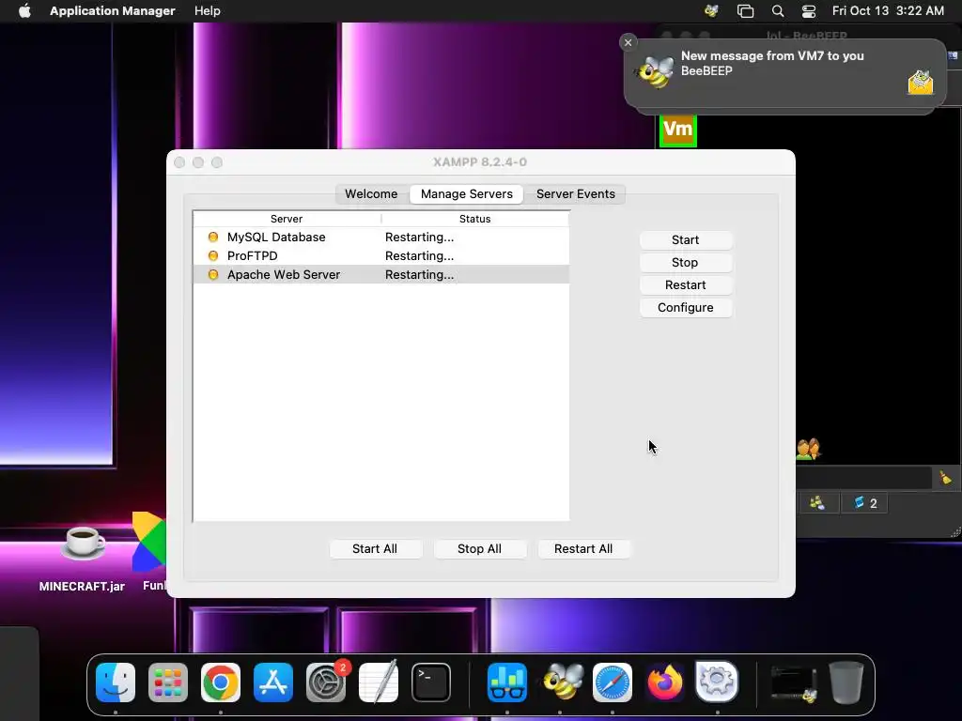
Task: Open BeeBEEP from the Dock
Action: pos(563,683)
